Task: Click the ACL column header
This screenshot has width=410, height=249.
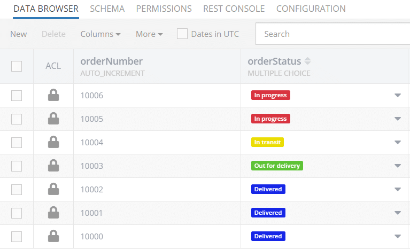Action: [x=53, y=66]
